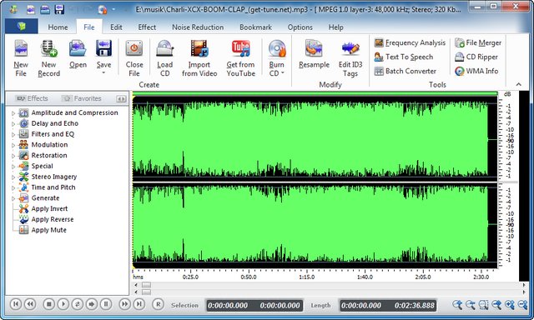
Task: Click Edit ID3 Tags icon
Action: tap(350, 48)
